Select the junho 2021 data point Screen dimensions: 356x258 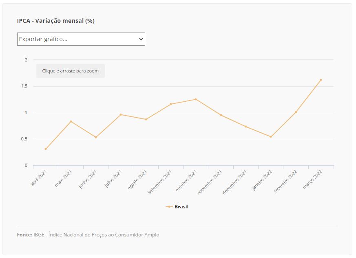96,137
